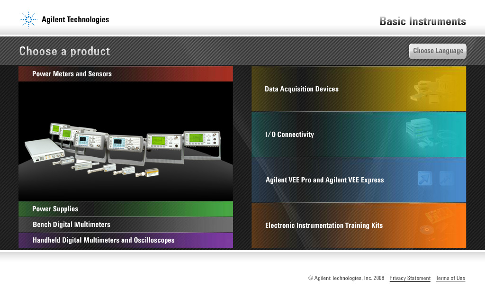Click the power meter product lineup image
Image resolution: width=485 pixels, height=307 pixels.
(x=126, y=142)
